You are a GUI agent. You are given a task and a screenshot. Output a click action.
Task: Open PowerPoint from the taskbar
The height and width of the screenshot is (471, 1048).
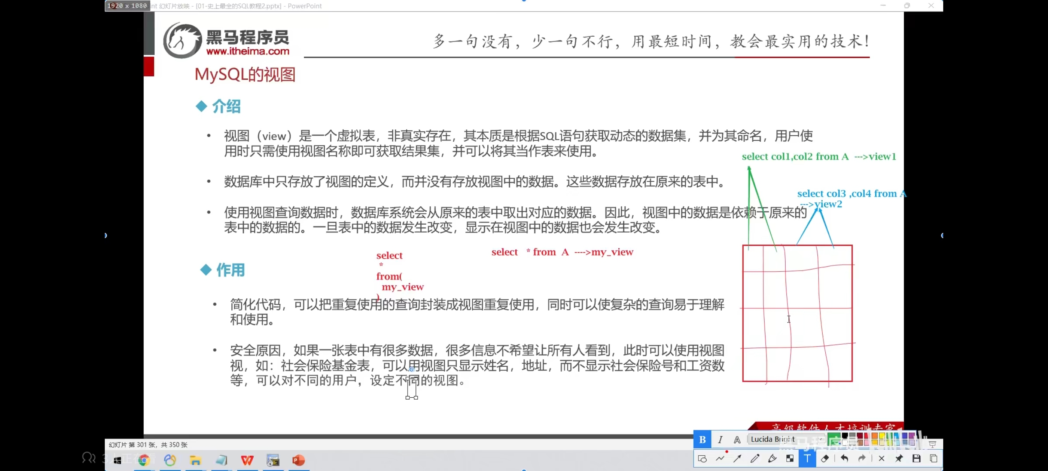(299, 460)
